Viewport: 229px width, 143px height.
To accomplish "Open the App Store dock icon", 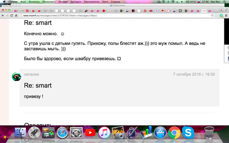I will (x=160, y=133).
